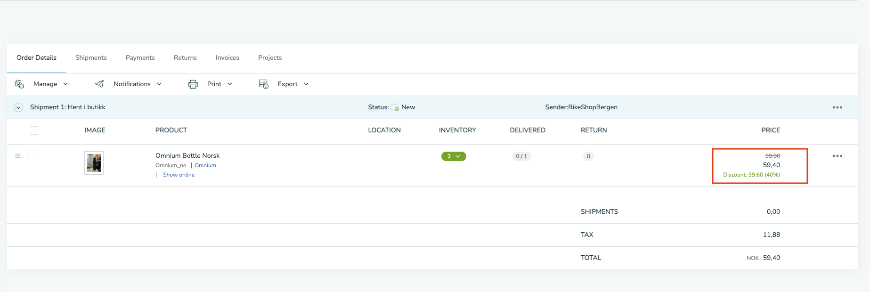Open the Invoices tab
Screen dimensions: 870x292
[x=228, y=57]
